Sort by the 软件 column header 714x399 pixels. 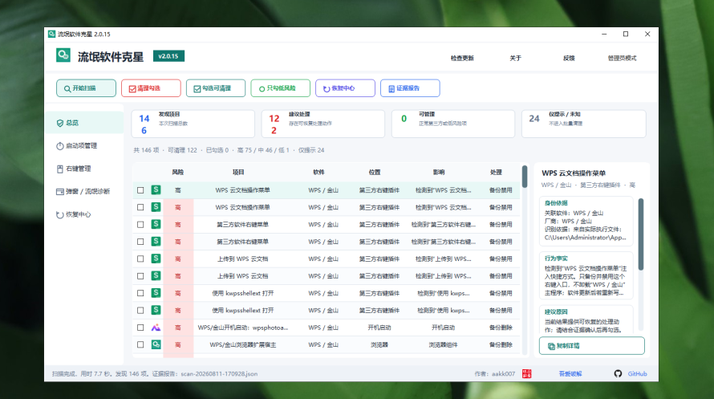(318, 172)
